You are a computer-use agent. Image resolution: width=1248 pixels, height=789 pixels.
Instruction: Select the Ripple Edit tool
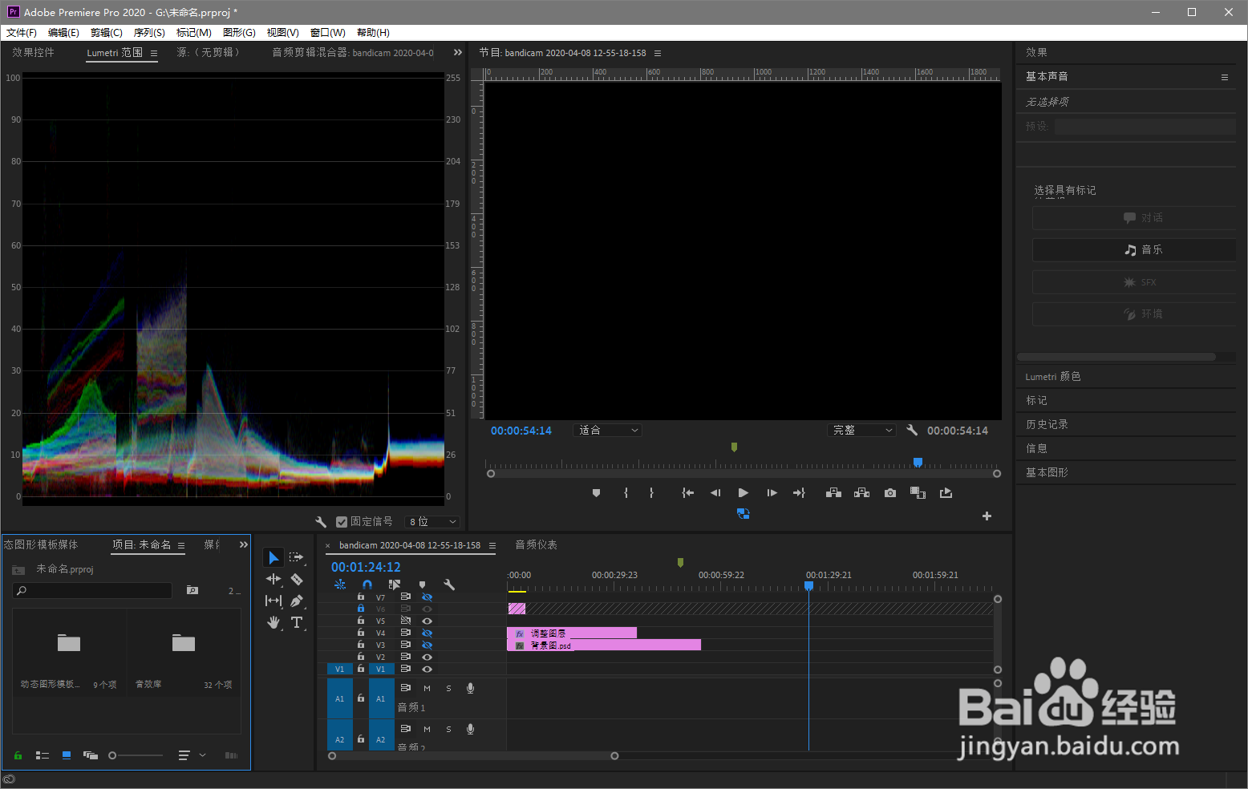274,579
